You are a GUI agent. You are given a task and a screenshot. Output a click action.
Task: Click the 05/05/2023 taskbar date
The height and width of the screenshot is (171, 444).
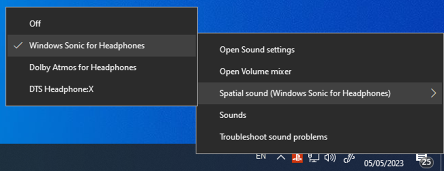[384, 163]
